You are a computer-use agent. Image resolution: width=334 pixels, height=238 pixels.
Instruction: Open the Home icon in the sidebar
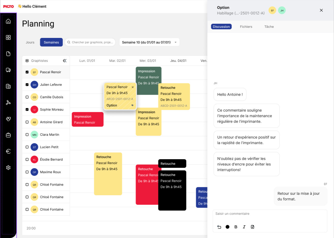pos(8,21)
